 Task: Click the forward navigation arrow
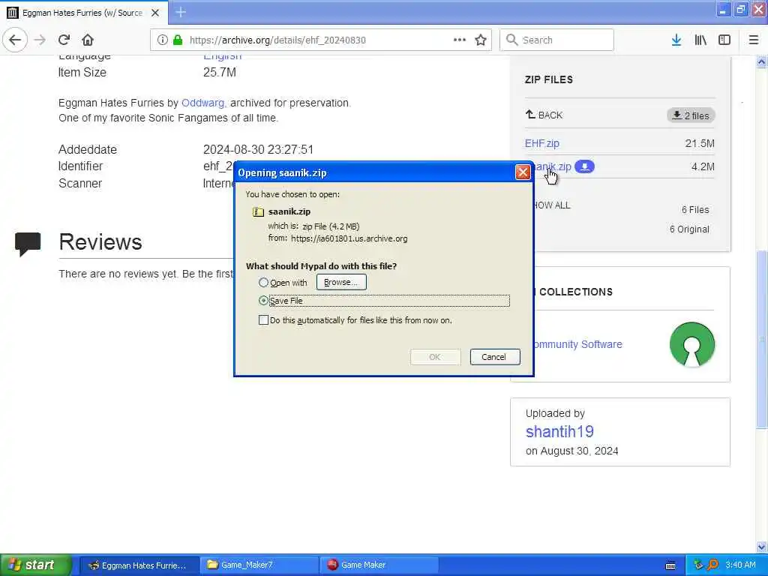click(40, 40)
